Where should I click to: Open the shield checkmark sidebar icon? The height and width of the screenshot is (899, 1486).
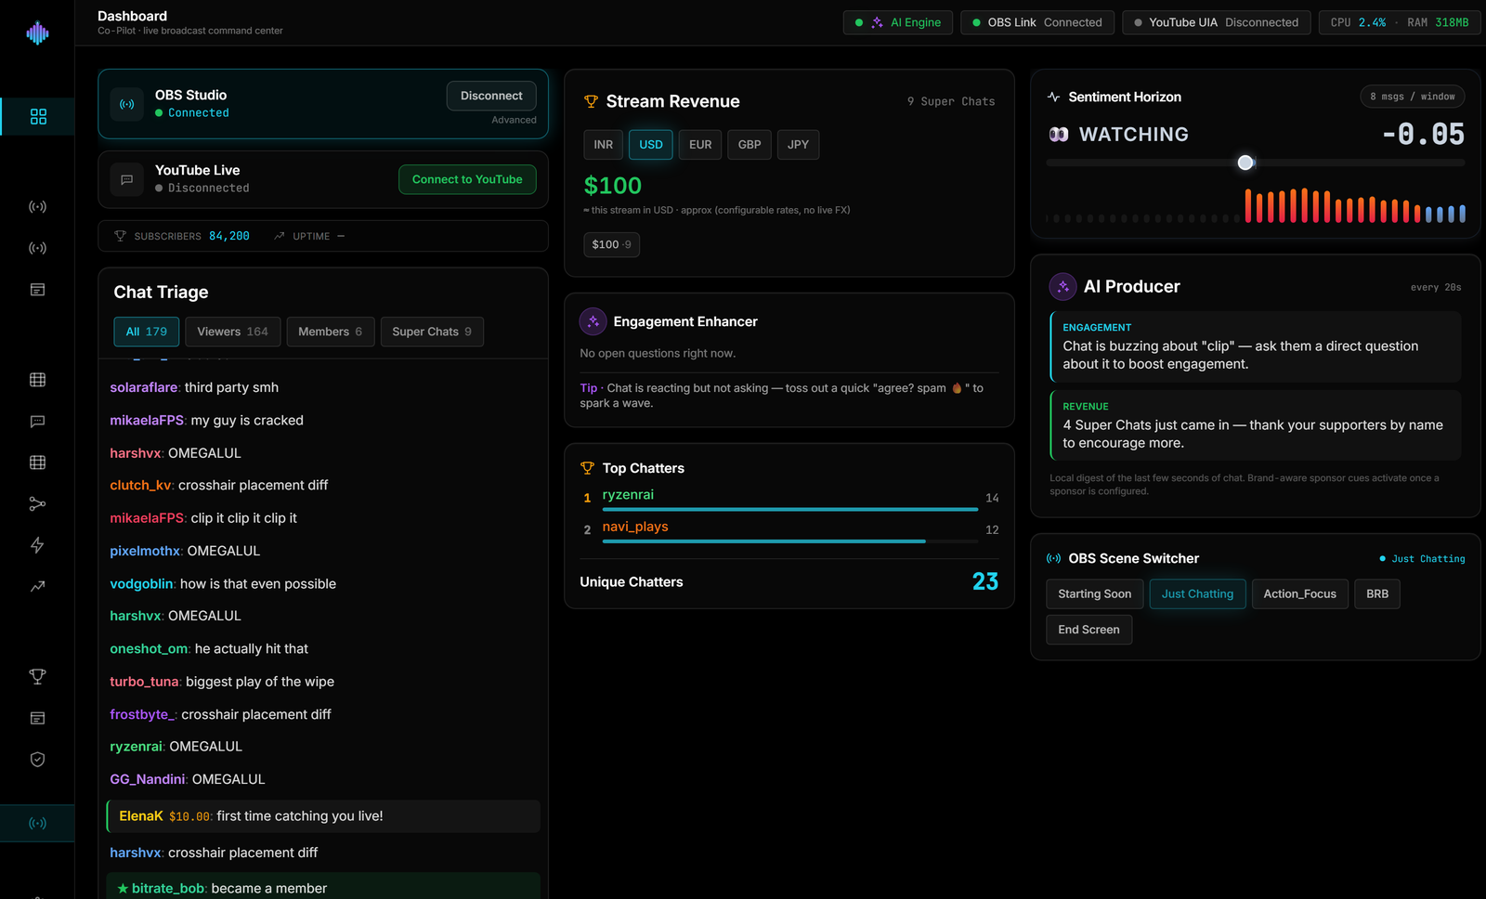(37, 759)
